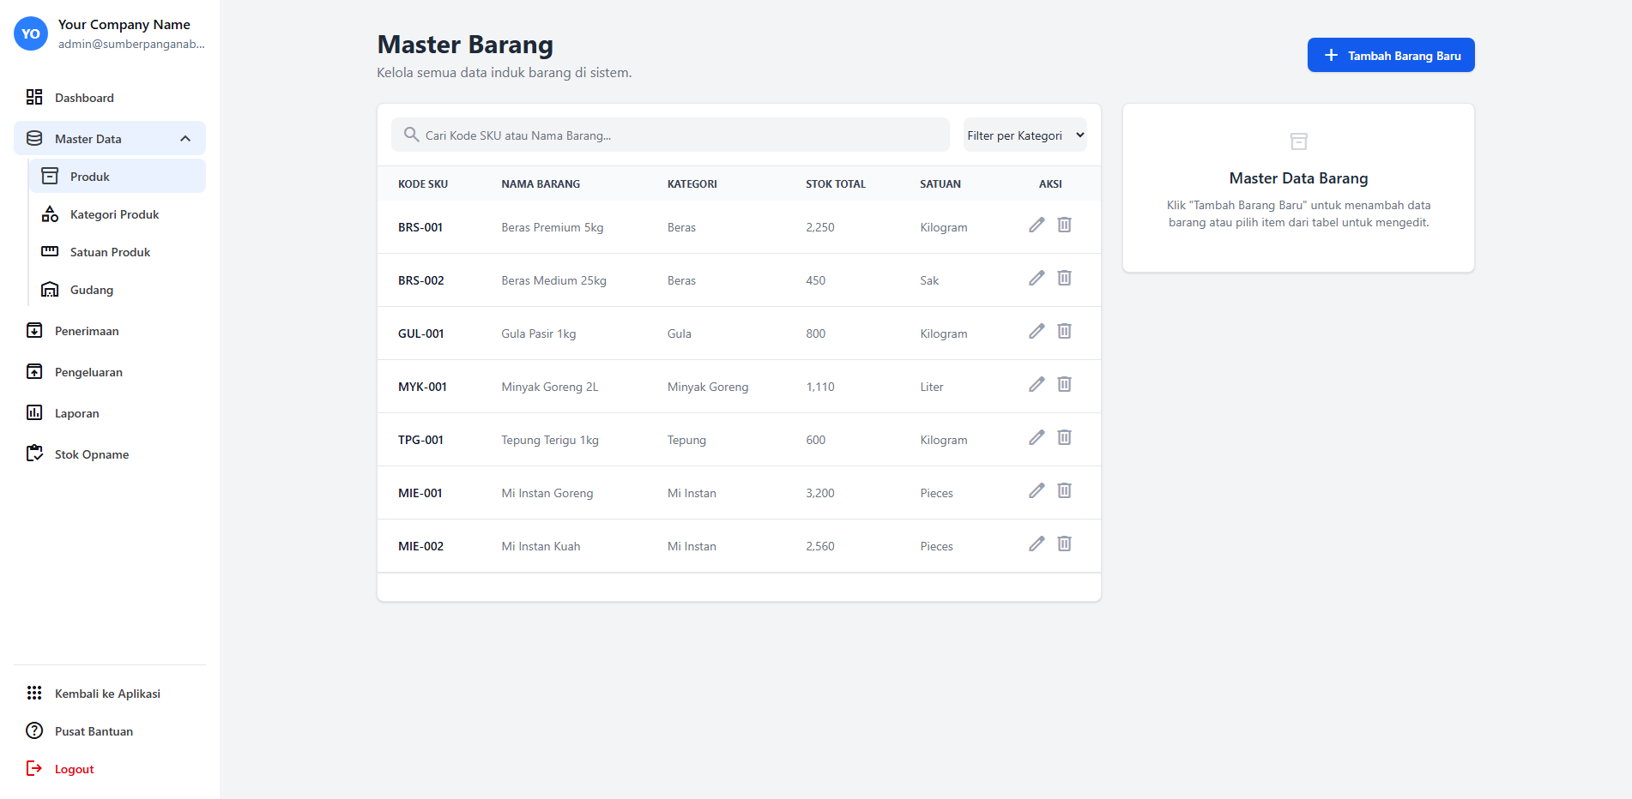Delete the BRS-001 product row
The width and height of the screenshot is (1632, 799).
pyautogui.click(x=1064, y=225)
